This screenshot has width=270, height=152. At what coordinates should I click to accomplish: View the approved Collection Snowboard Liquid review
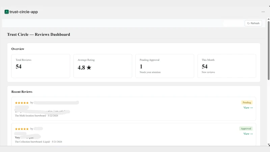(x=248, y=134)
